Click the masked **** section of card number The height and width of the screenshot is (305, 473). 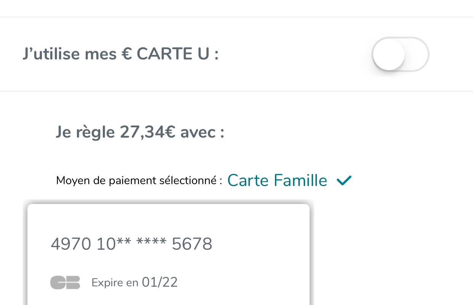(x=151, y=242)
